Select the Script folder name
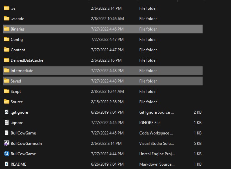The width and height of the screenshot is (231, 169). [x=16, y=91]
